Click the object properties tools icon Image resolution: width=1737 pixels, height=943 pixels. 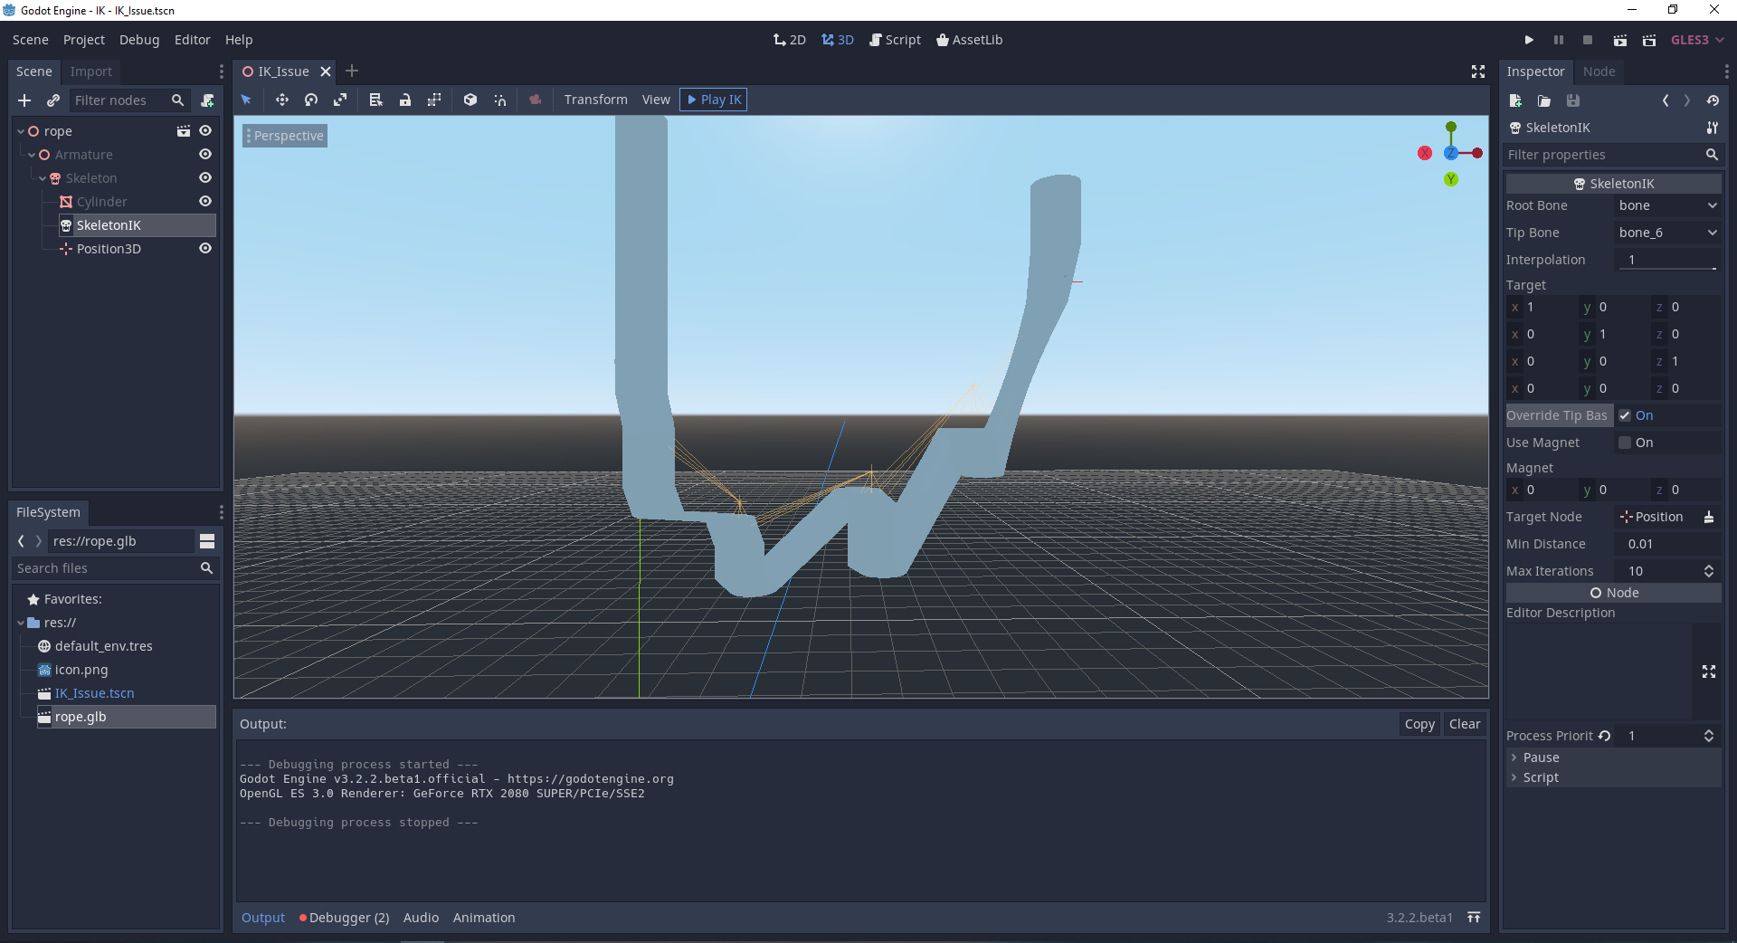[x=1712, y=128]
